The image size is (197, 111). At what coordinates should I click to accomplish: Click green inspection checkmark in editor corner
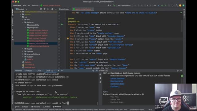click(x=181, y=13)
